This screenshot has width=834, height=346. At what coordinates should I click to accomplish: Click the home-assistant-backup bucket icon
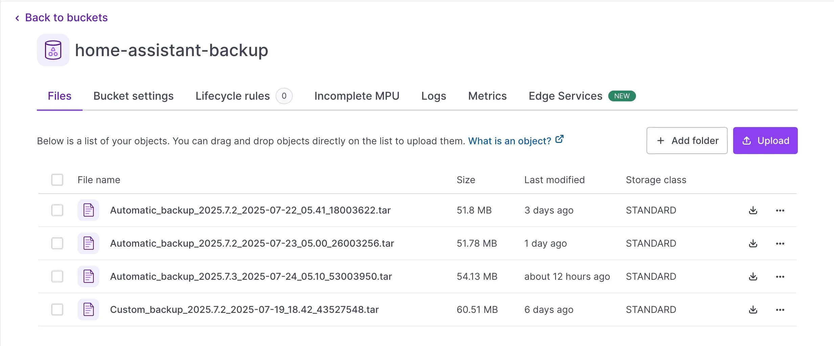53,50
